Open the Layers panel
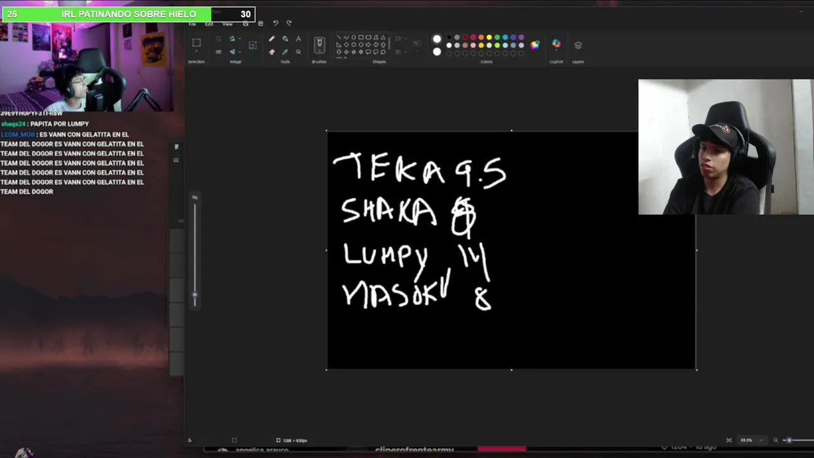 pos(578,45)
